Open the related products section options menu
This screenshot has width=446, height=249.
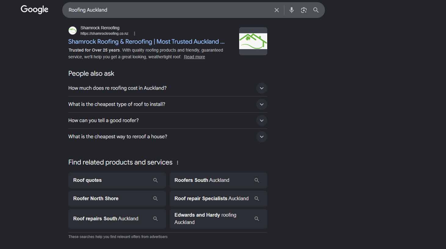click(178, 163)
